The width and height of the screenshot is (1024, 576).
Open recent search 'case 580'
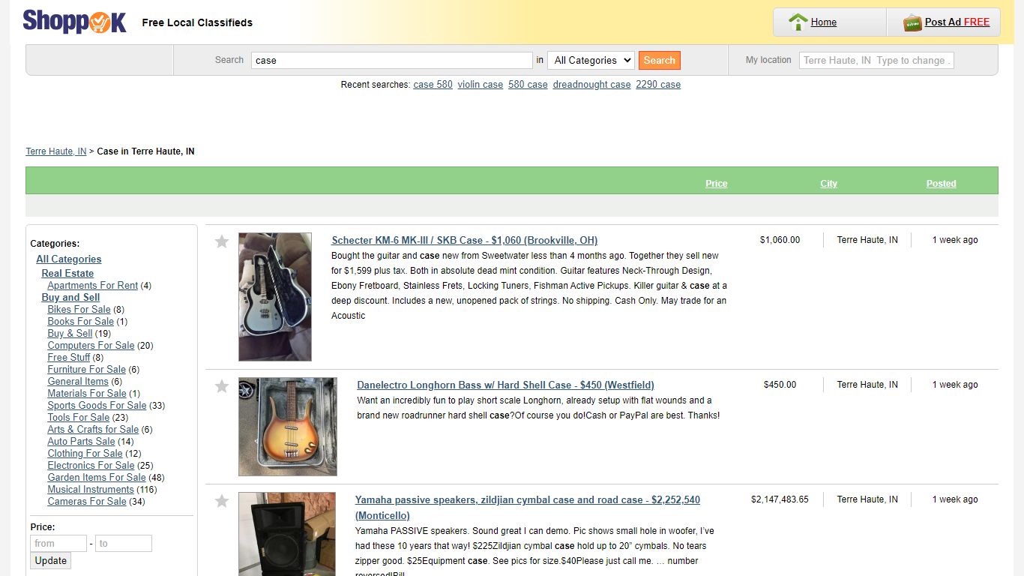click(433, 85)
